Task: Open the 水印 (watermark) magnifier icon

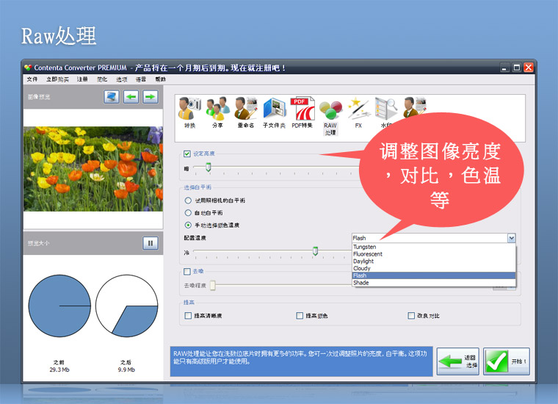Action: [x=385, y=109]
